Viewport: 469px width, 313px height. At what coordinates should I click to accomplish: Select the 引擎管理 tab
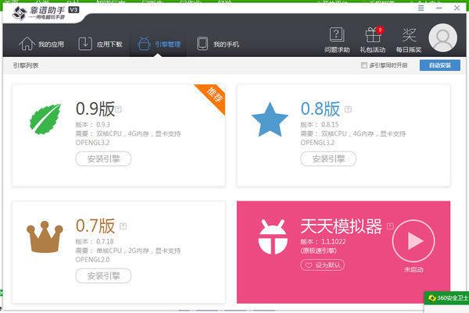pos(159,44)
